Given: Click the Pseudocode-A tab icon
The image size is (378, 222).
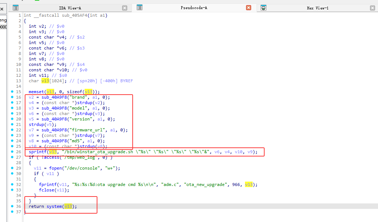Looking at the screenshot, I should 140,8.
